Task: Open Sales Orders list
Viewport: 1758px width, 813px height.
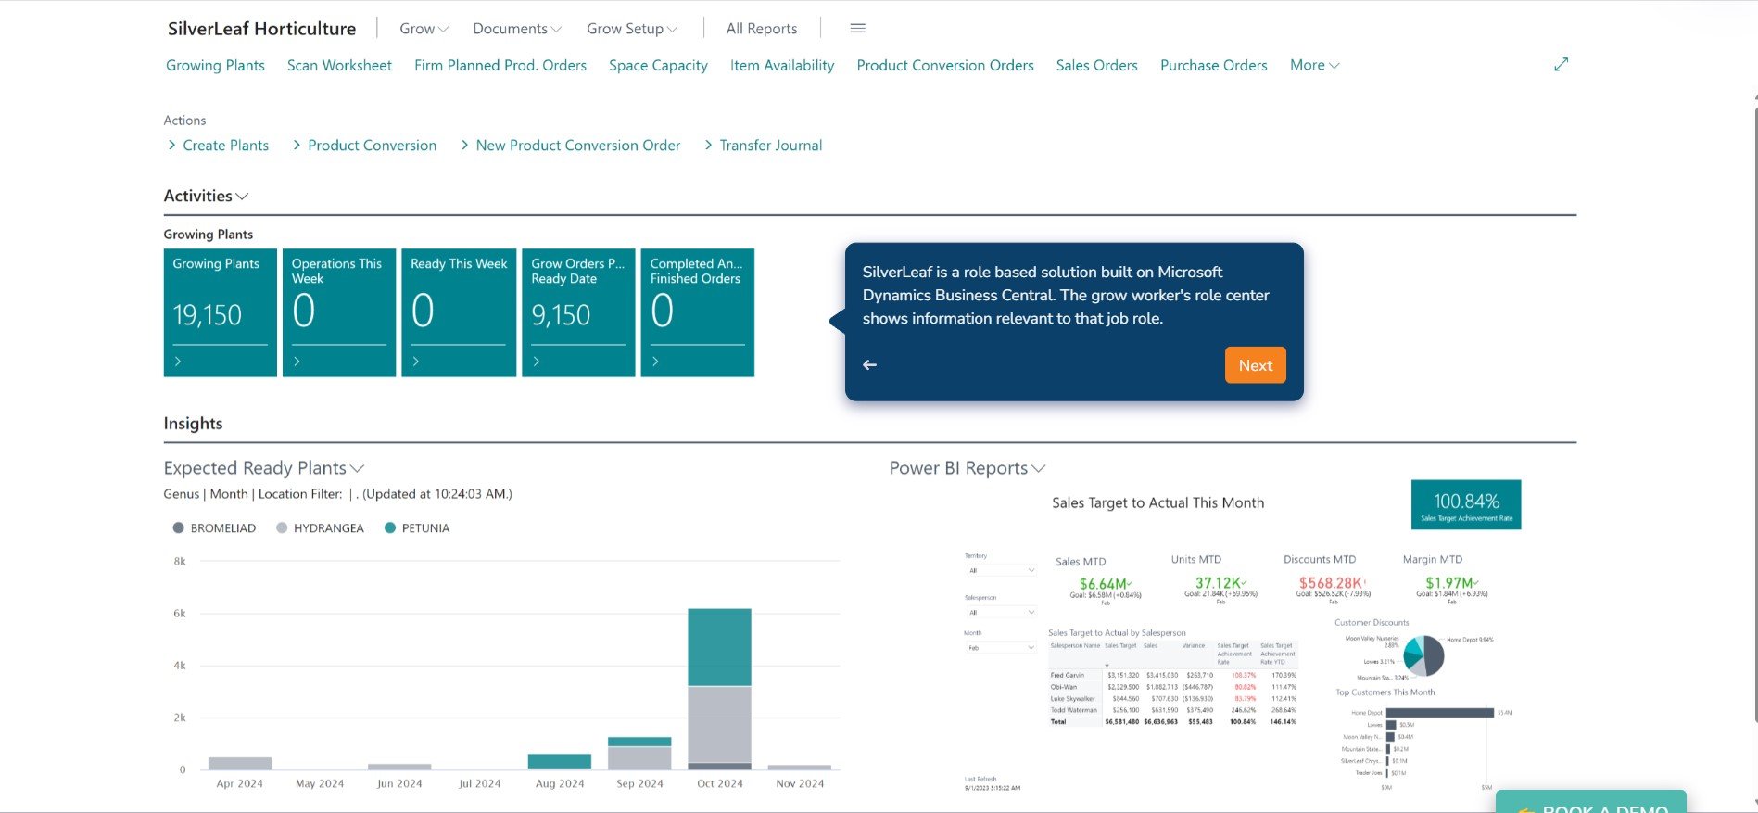Action: click(x=1097, y=65)
